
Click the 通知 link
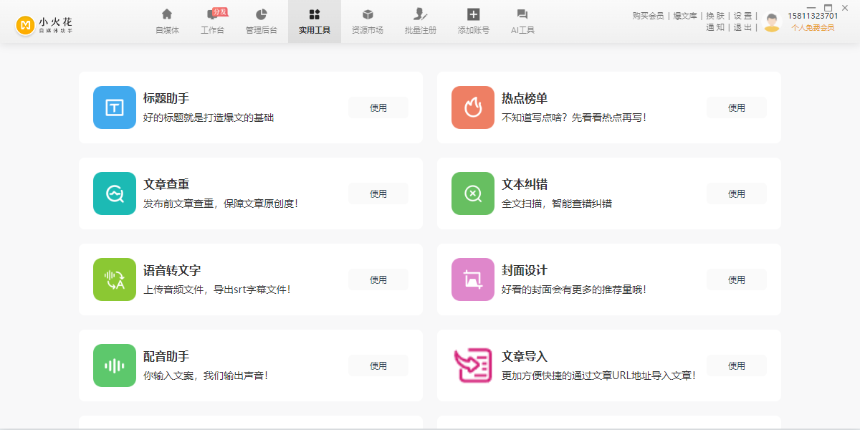tap(715, 27)
